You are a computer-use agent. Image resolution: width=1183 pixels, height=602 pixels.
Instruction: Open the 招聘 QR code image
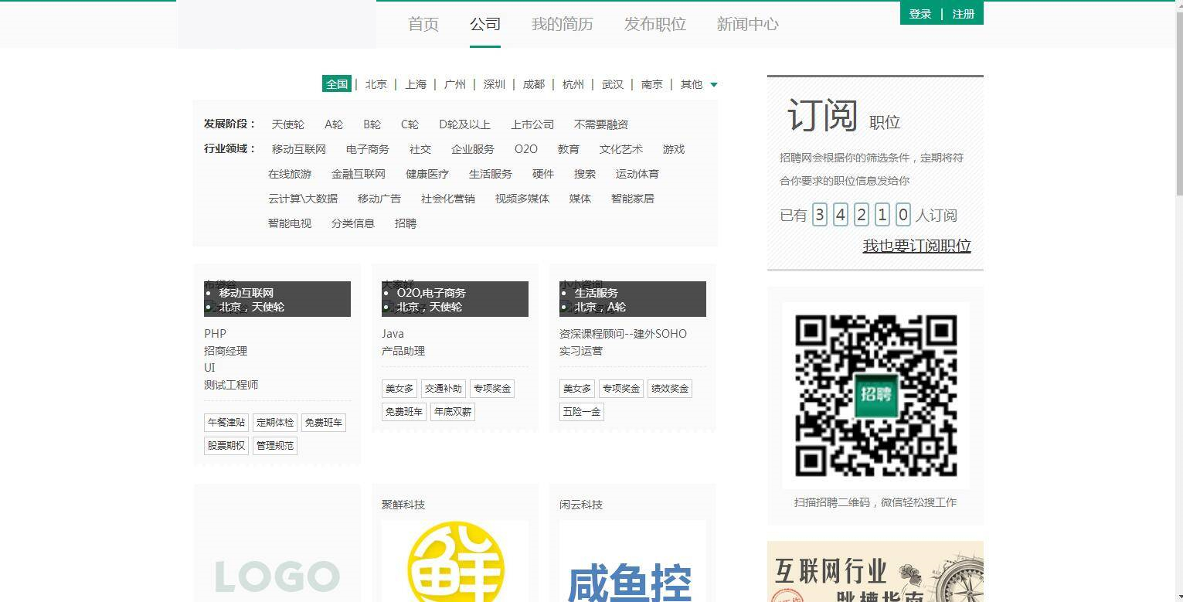(x=875, y=395)
